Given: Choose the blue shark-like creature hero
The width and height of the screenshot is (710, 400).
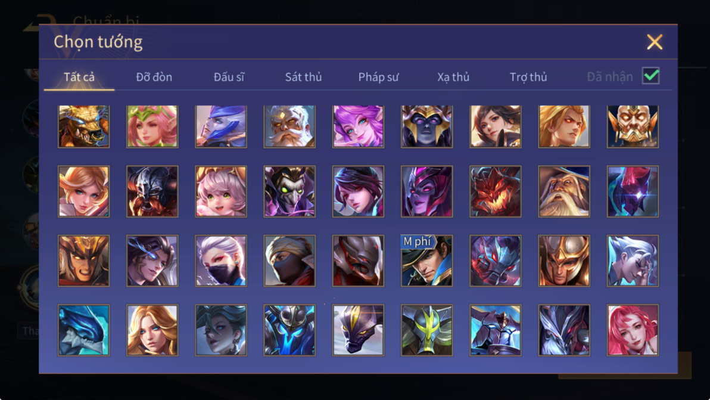Looking at the screenshot, I should click(84, 330).
